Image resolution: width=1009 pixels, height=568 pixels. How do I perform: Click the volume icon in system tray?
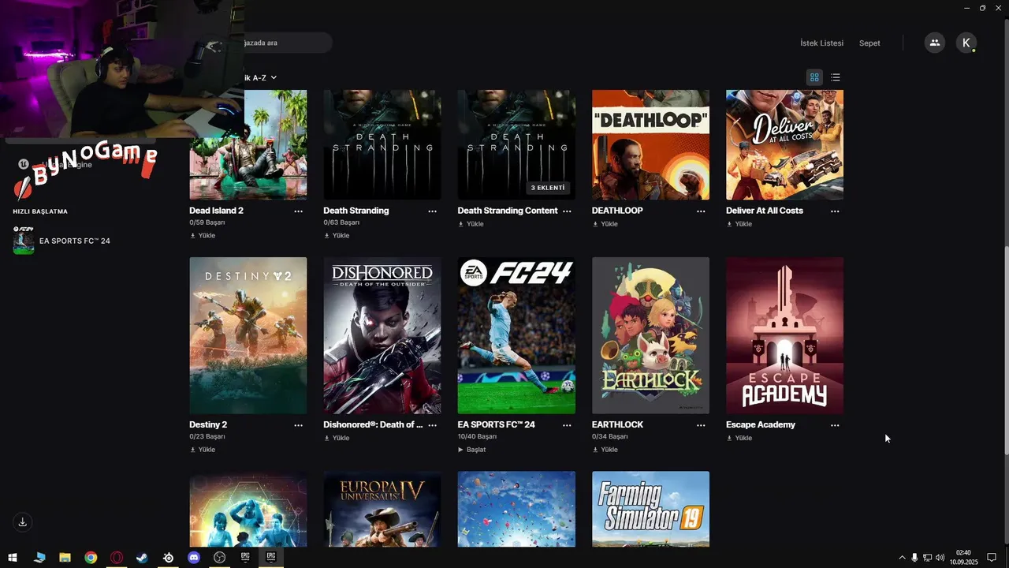tap(940, 558)
